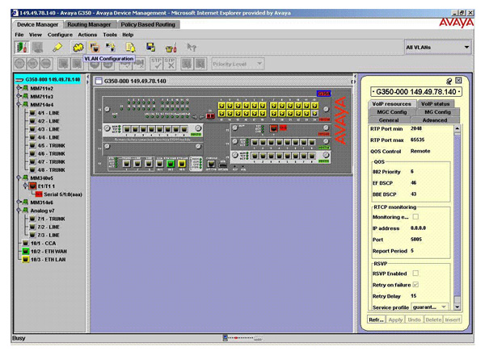Screen dimensions: 485x355
Task: Click the port icon for 4/1 - LINE
Action: click(x=32, y=113)
